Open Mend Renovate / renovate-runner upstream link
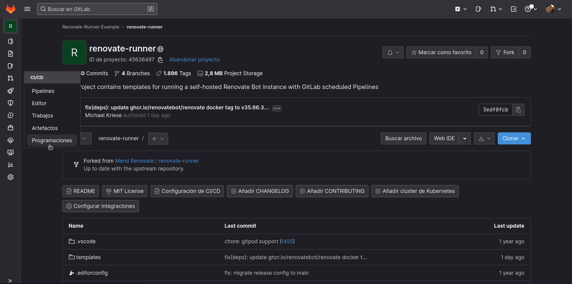 click(x=157, y=161)
